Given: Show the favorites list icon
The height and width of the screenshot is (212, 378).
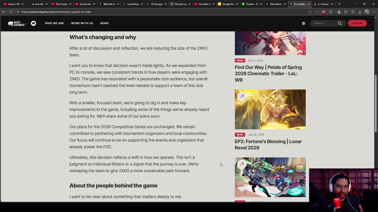Looking at the screenshot, I should coord(346,12).
